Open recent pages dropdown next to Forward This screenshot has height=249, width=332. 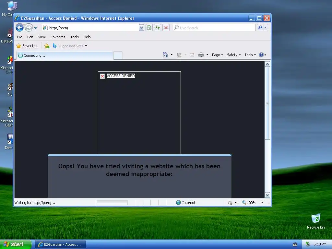pos(36,28)
